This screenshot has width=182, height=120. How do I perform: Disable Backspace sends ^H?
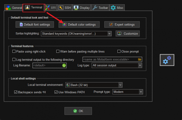16,92
